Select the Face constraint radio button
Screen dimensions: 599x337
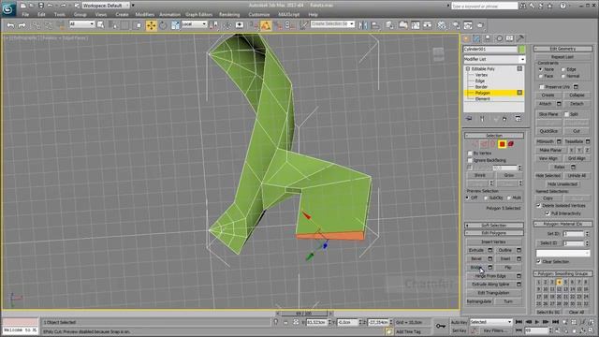tap(541, 76)
